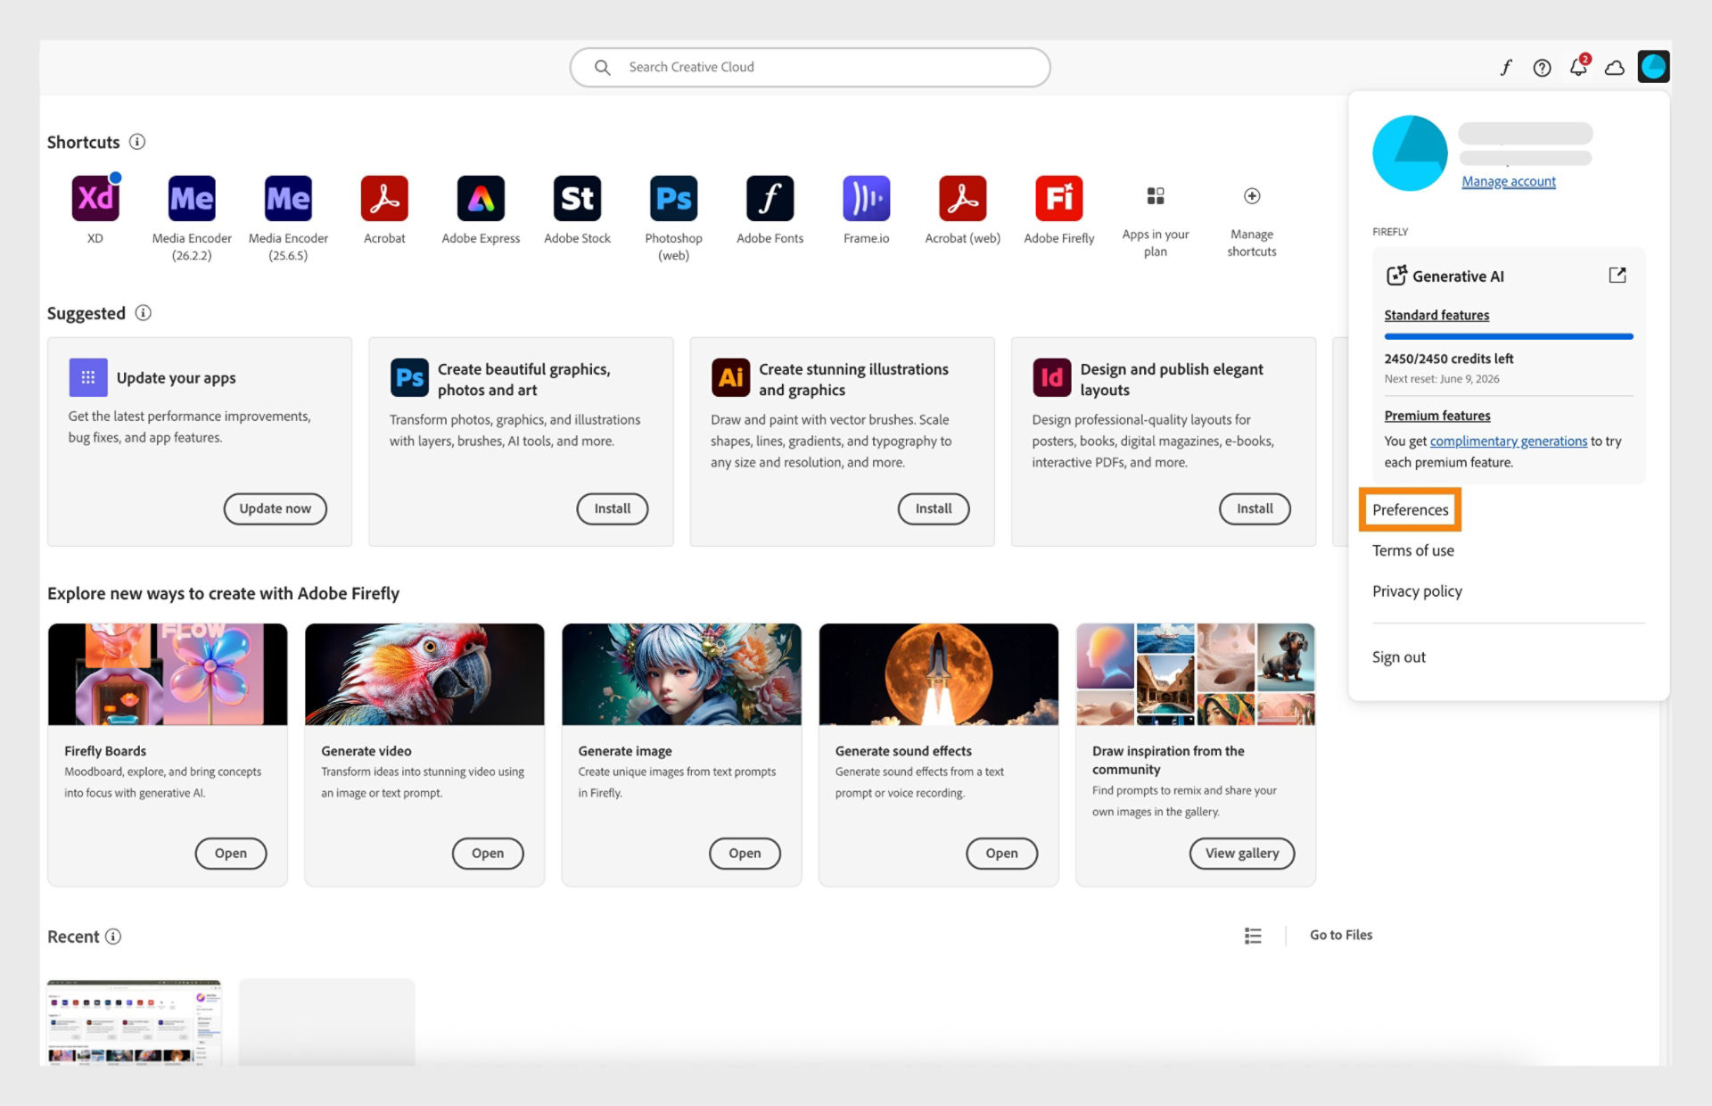The height and width of the screenshot is (1106, 1712).
Task: Click the community gallery collage thumbnail
Action: pyautogui.click(x=1196, y=674)
